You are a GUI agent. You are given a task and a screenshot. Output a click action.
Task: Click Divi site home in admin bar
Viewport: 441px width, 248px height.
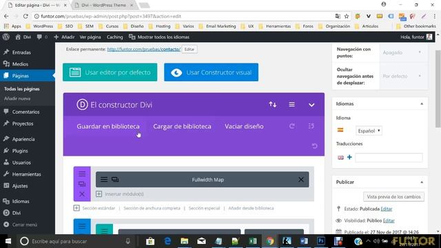(x=23, y=37)
